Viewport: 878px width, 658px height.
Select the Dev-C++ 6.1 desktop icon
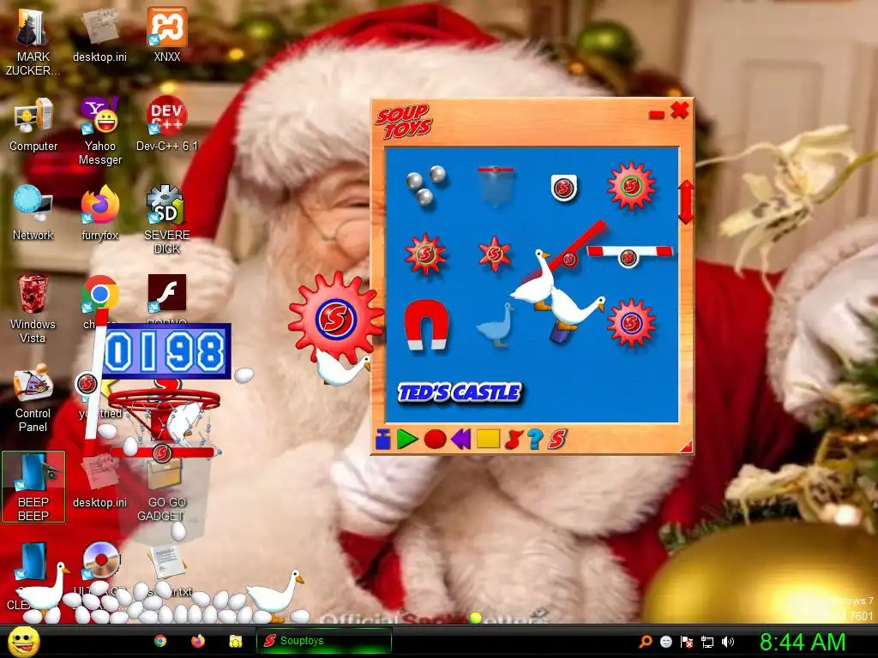point(167,124)
